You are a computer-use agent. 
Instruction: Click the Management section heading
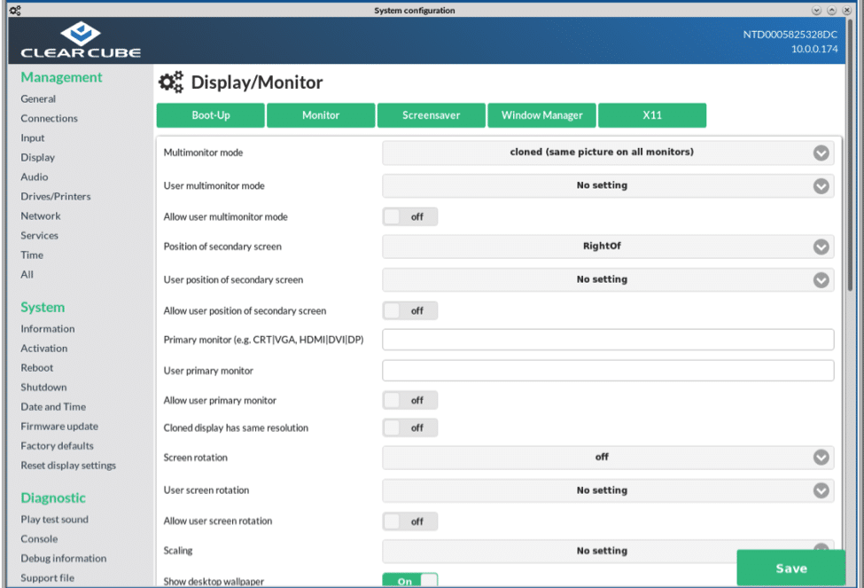pos(61,77)
